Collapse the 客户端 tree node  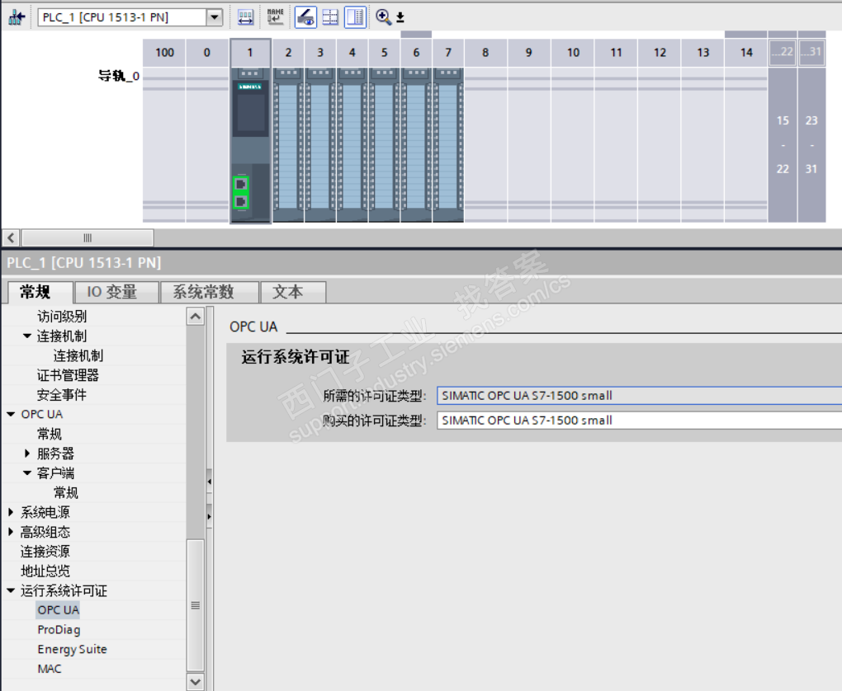(27, 473)
